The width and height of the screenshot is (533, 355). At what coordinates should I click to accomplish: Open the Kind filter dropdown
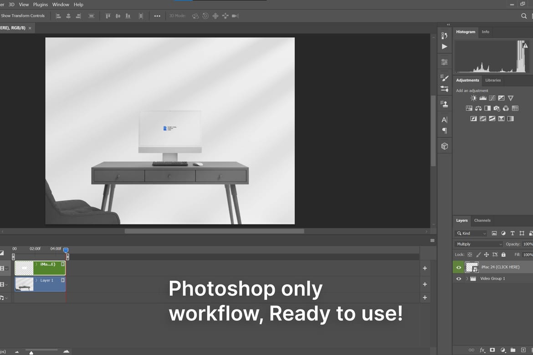(x=471, y=233)
